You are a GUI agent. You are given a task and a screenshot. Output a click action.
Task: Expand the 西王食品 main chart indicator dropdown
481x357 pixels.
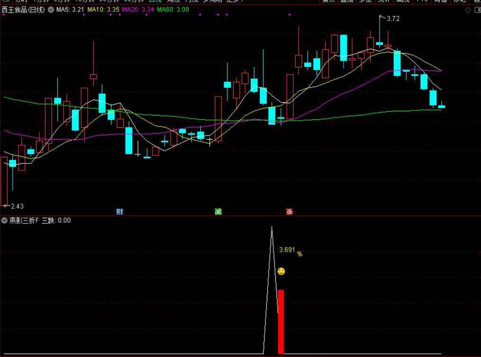(50, 9)
